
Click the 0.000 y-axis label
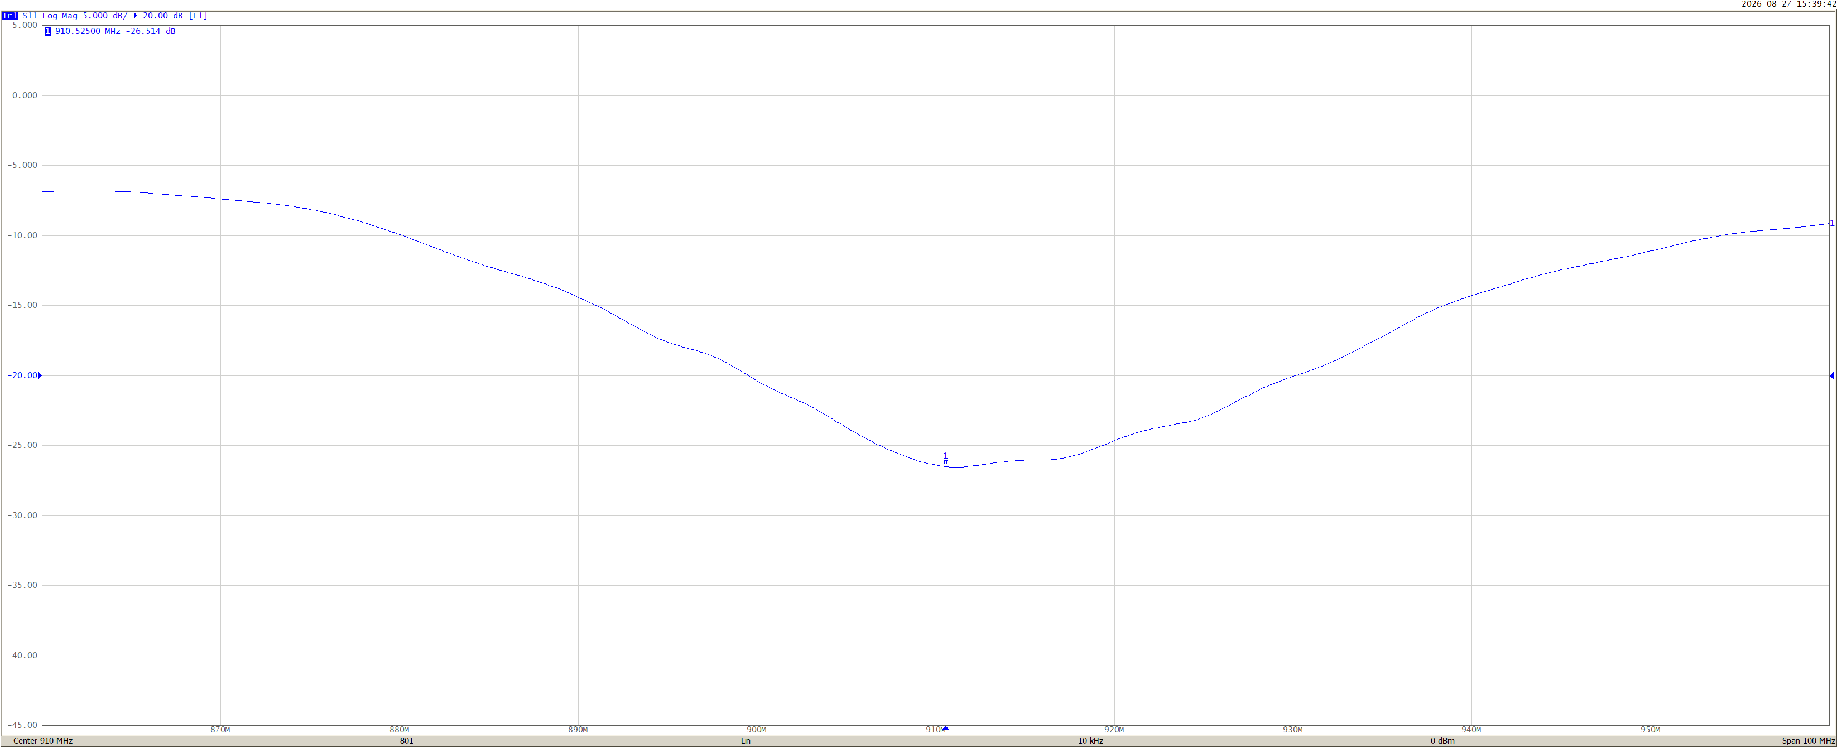point(25,95)
